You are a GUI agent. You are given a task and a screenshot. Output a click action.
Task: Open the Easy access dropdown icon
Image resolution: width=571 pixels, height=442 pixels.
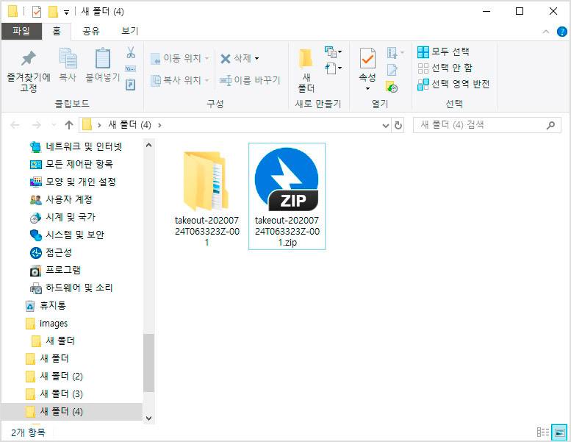click(x=333, y=68)
